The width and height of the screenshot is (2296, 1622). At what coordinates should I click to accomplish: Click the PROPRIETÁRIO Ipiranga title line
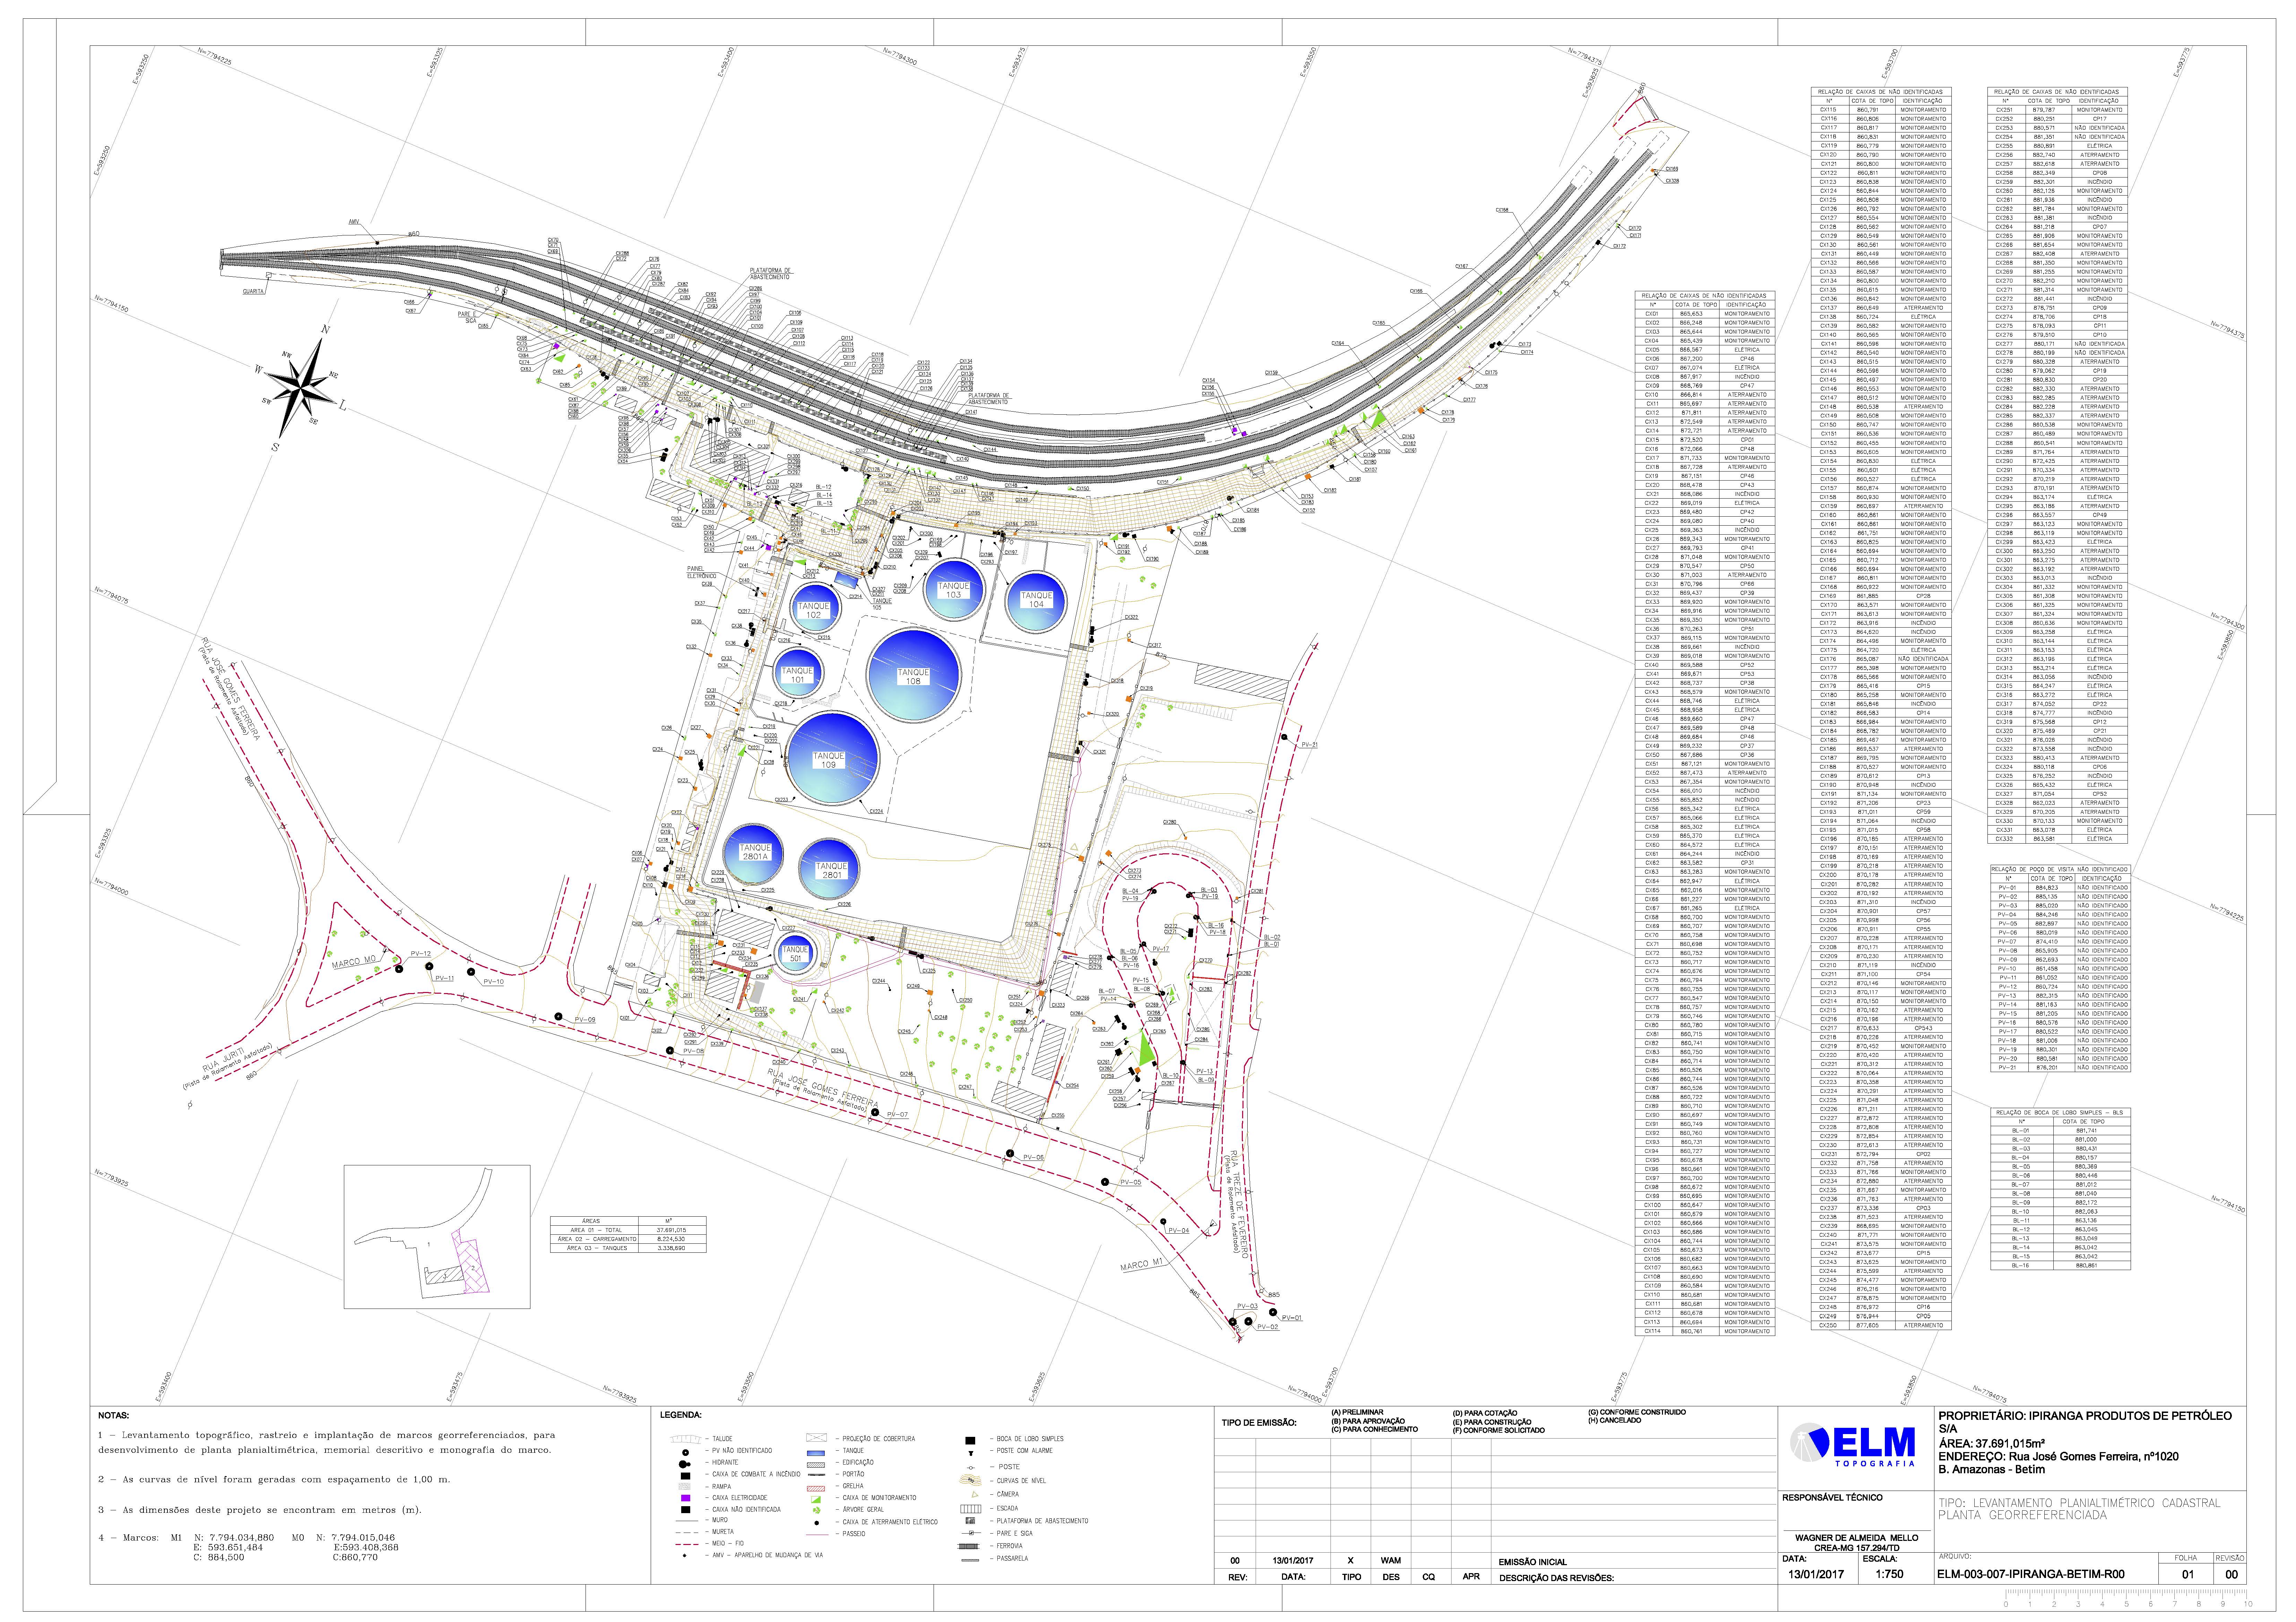click(x=2085, y=1416)
